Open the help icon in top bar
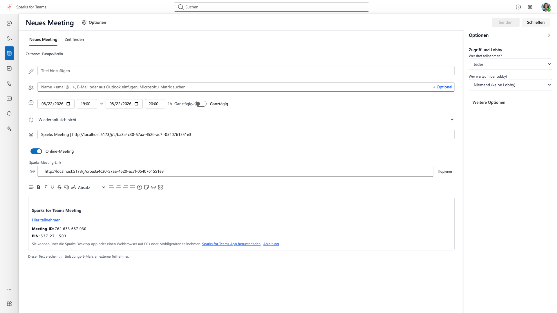Screen dimensions: 557x313 (518, 7)
